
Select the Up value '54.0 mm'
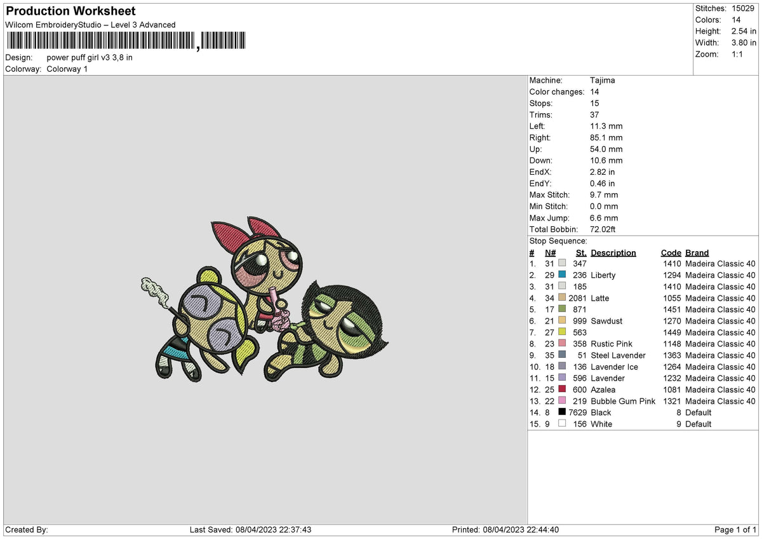606,149
